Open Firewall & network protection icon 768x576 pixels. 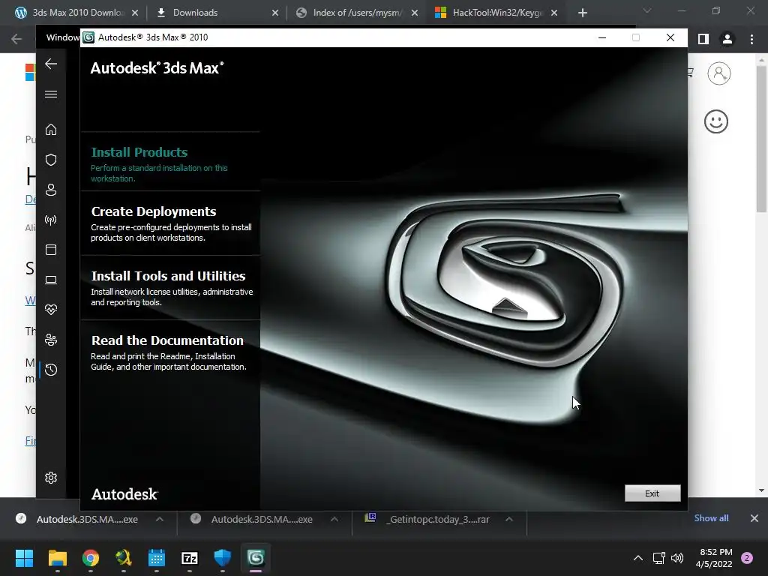(51, 220)
